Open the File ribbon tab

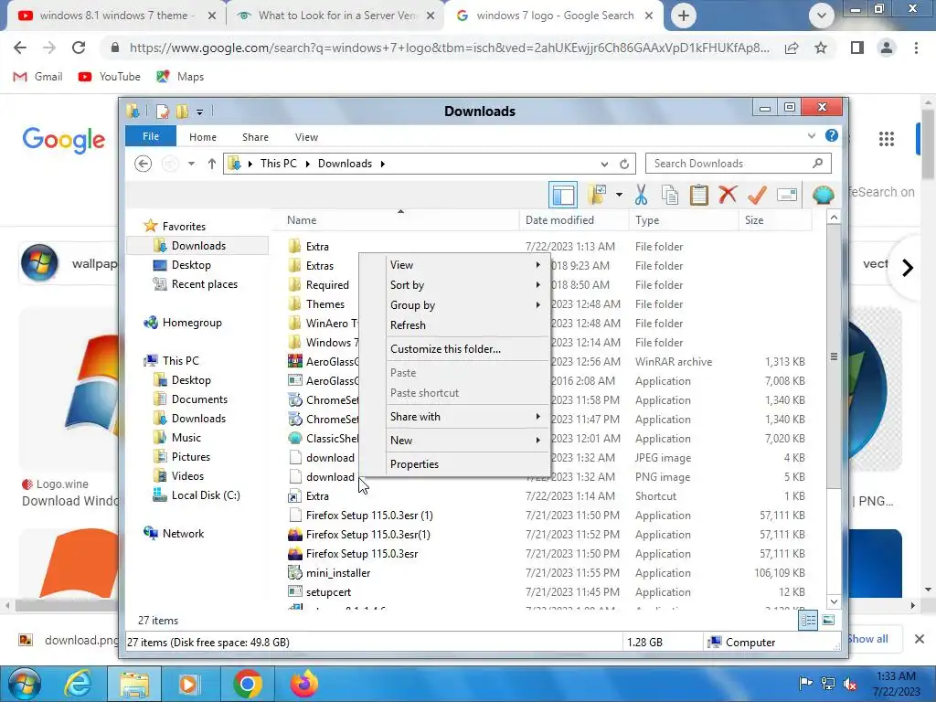point(151,136)
